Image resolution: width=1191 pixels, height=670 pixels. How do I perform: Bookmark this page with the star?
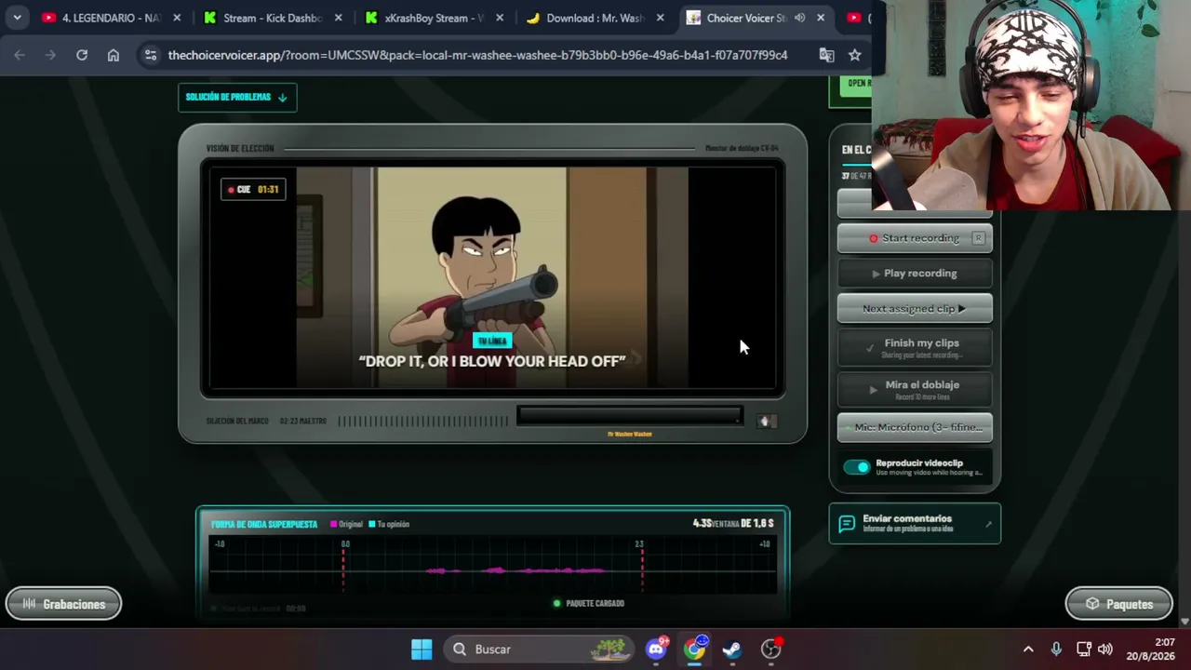855,55
